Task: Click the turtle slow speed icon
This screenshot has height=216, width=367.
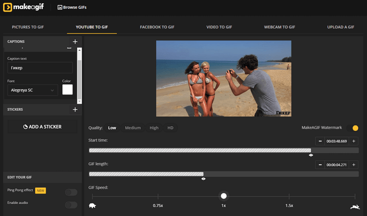Action: point(92,206)
